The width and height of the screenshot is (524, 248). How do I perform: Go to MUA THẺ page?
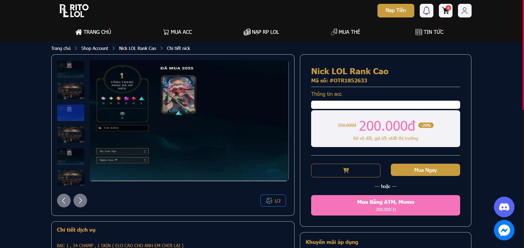point(346,32)
